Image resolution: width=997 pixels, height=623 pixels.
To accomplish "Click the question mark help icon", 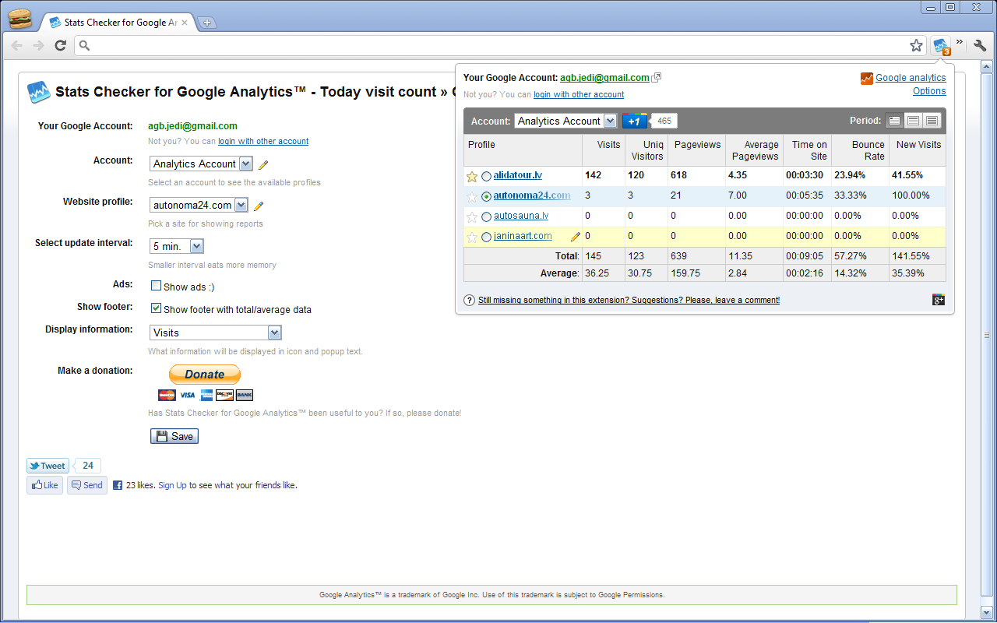I will tap(470, 300).
